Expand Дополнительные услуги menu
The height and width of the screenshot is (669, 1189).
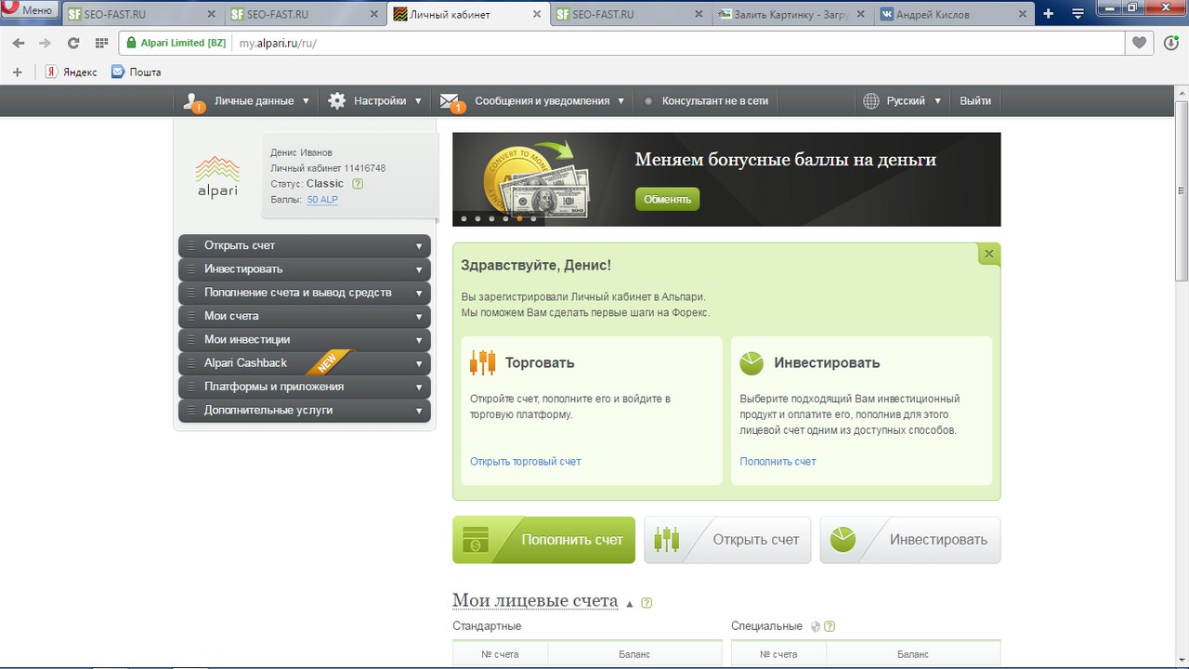pyautogui.click(x=305, y=410)
